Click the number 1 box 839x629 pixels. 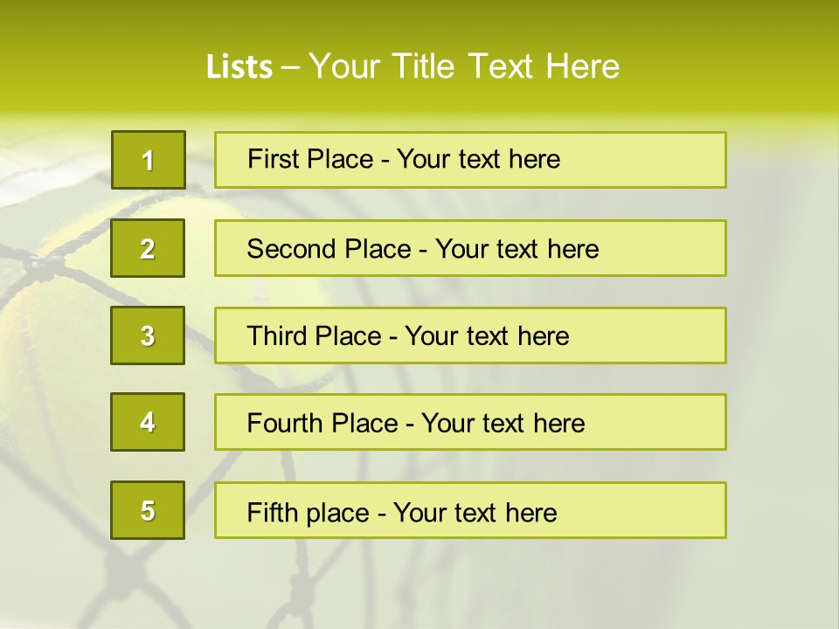coord(148,160)
